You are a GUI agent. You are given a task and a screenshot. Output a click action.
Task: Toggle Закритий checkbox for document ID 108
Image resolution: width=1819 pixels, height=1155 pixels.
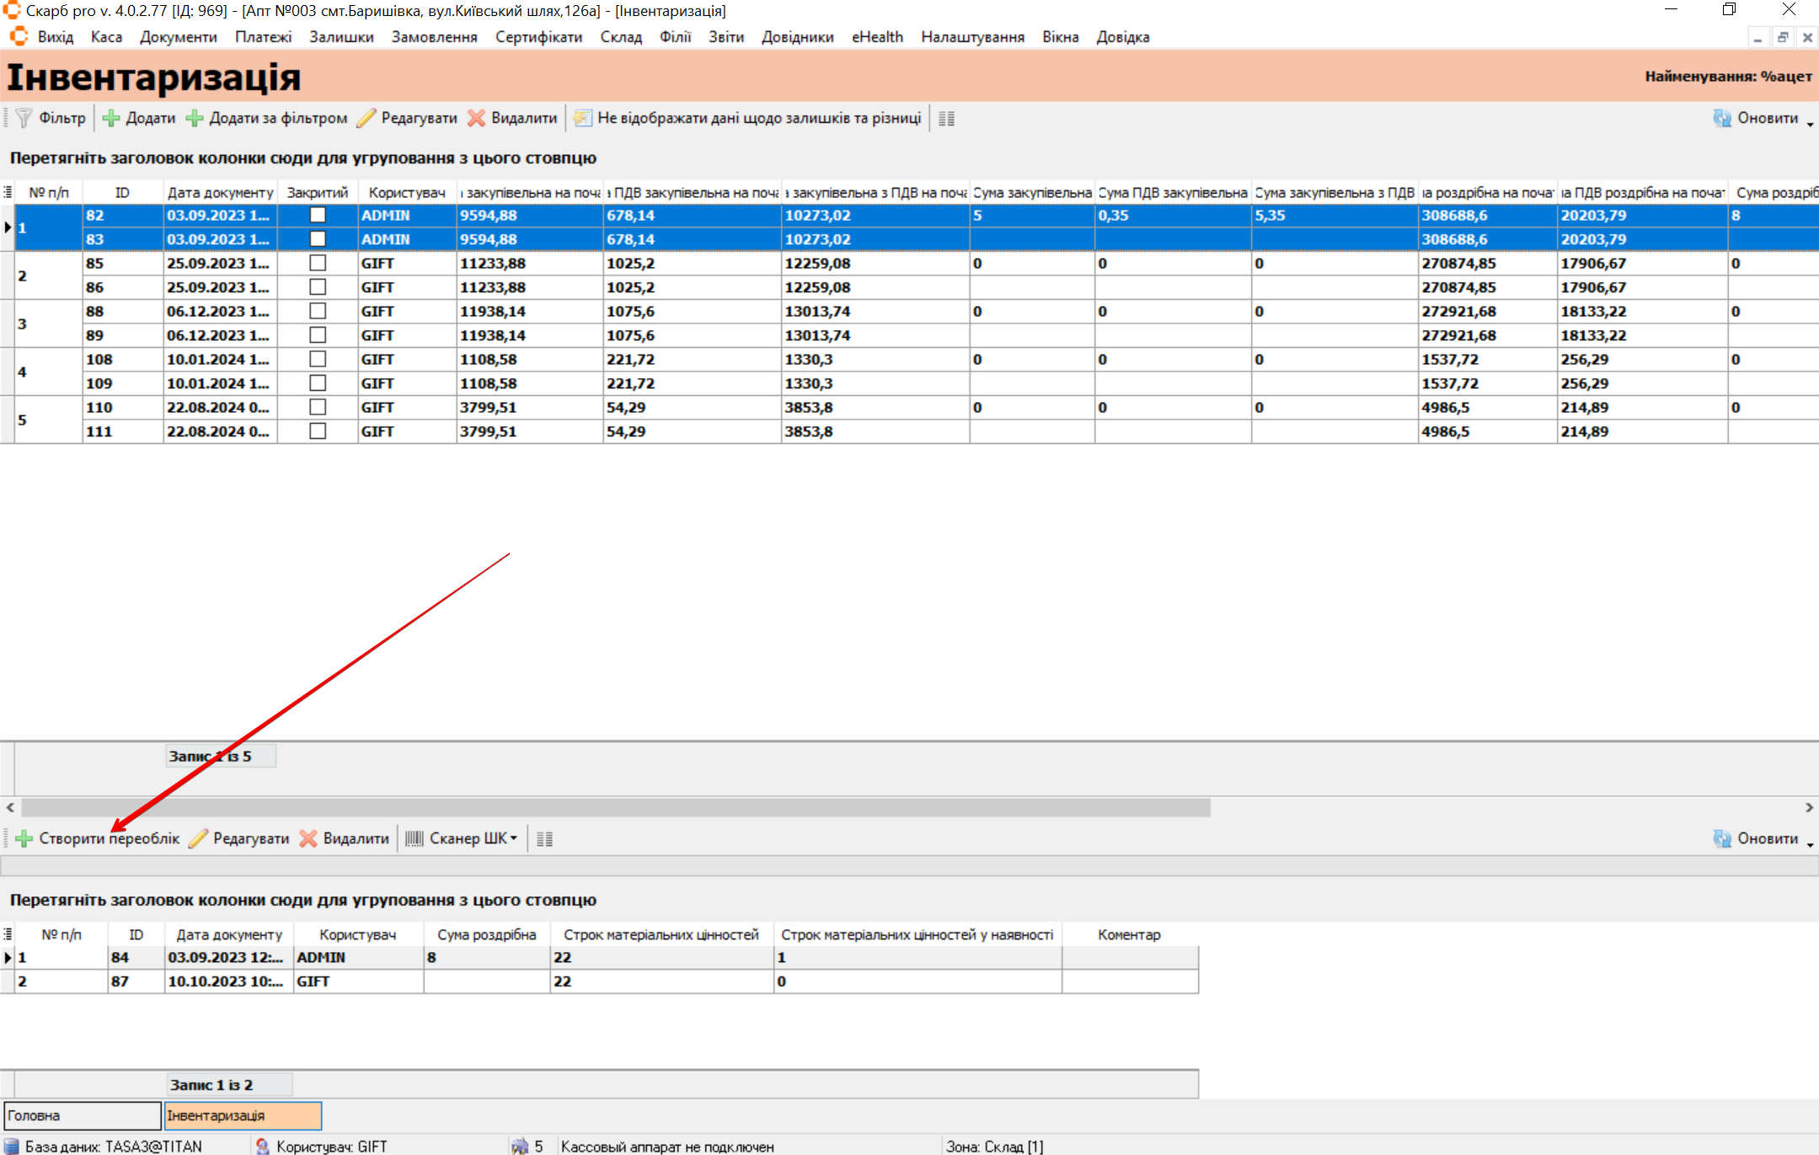[318, 359]
